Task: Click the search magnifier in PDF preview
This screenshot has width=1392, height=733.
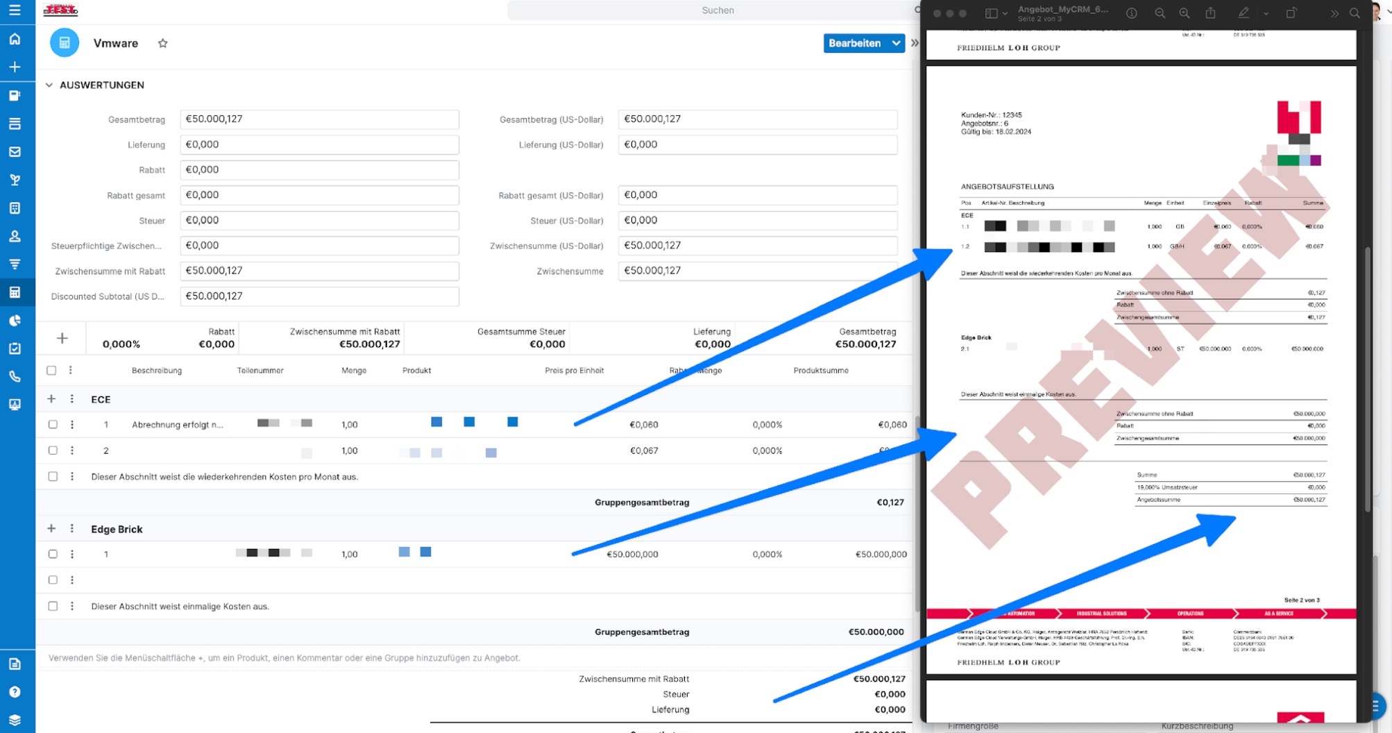Action: (x=1354, y=12)
